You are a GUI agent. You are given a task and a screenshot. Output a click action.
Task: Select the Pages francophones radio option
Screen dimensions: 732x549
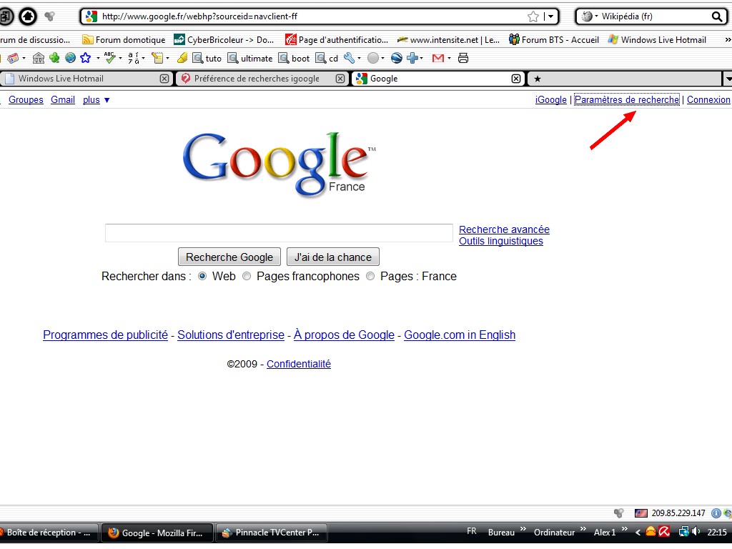click(247, 276)
